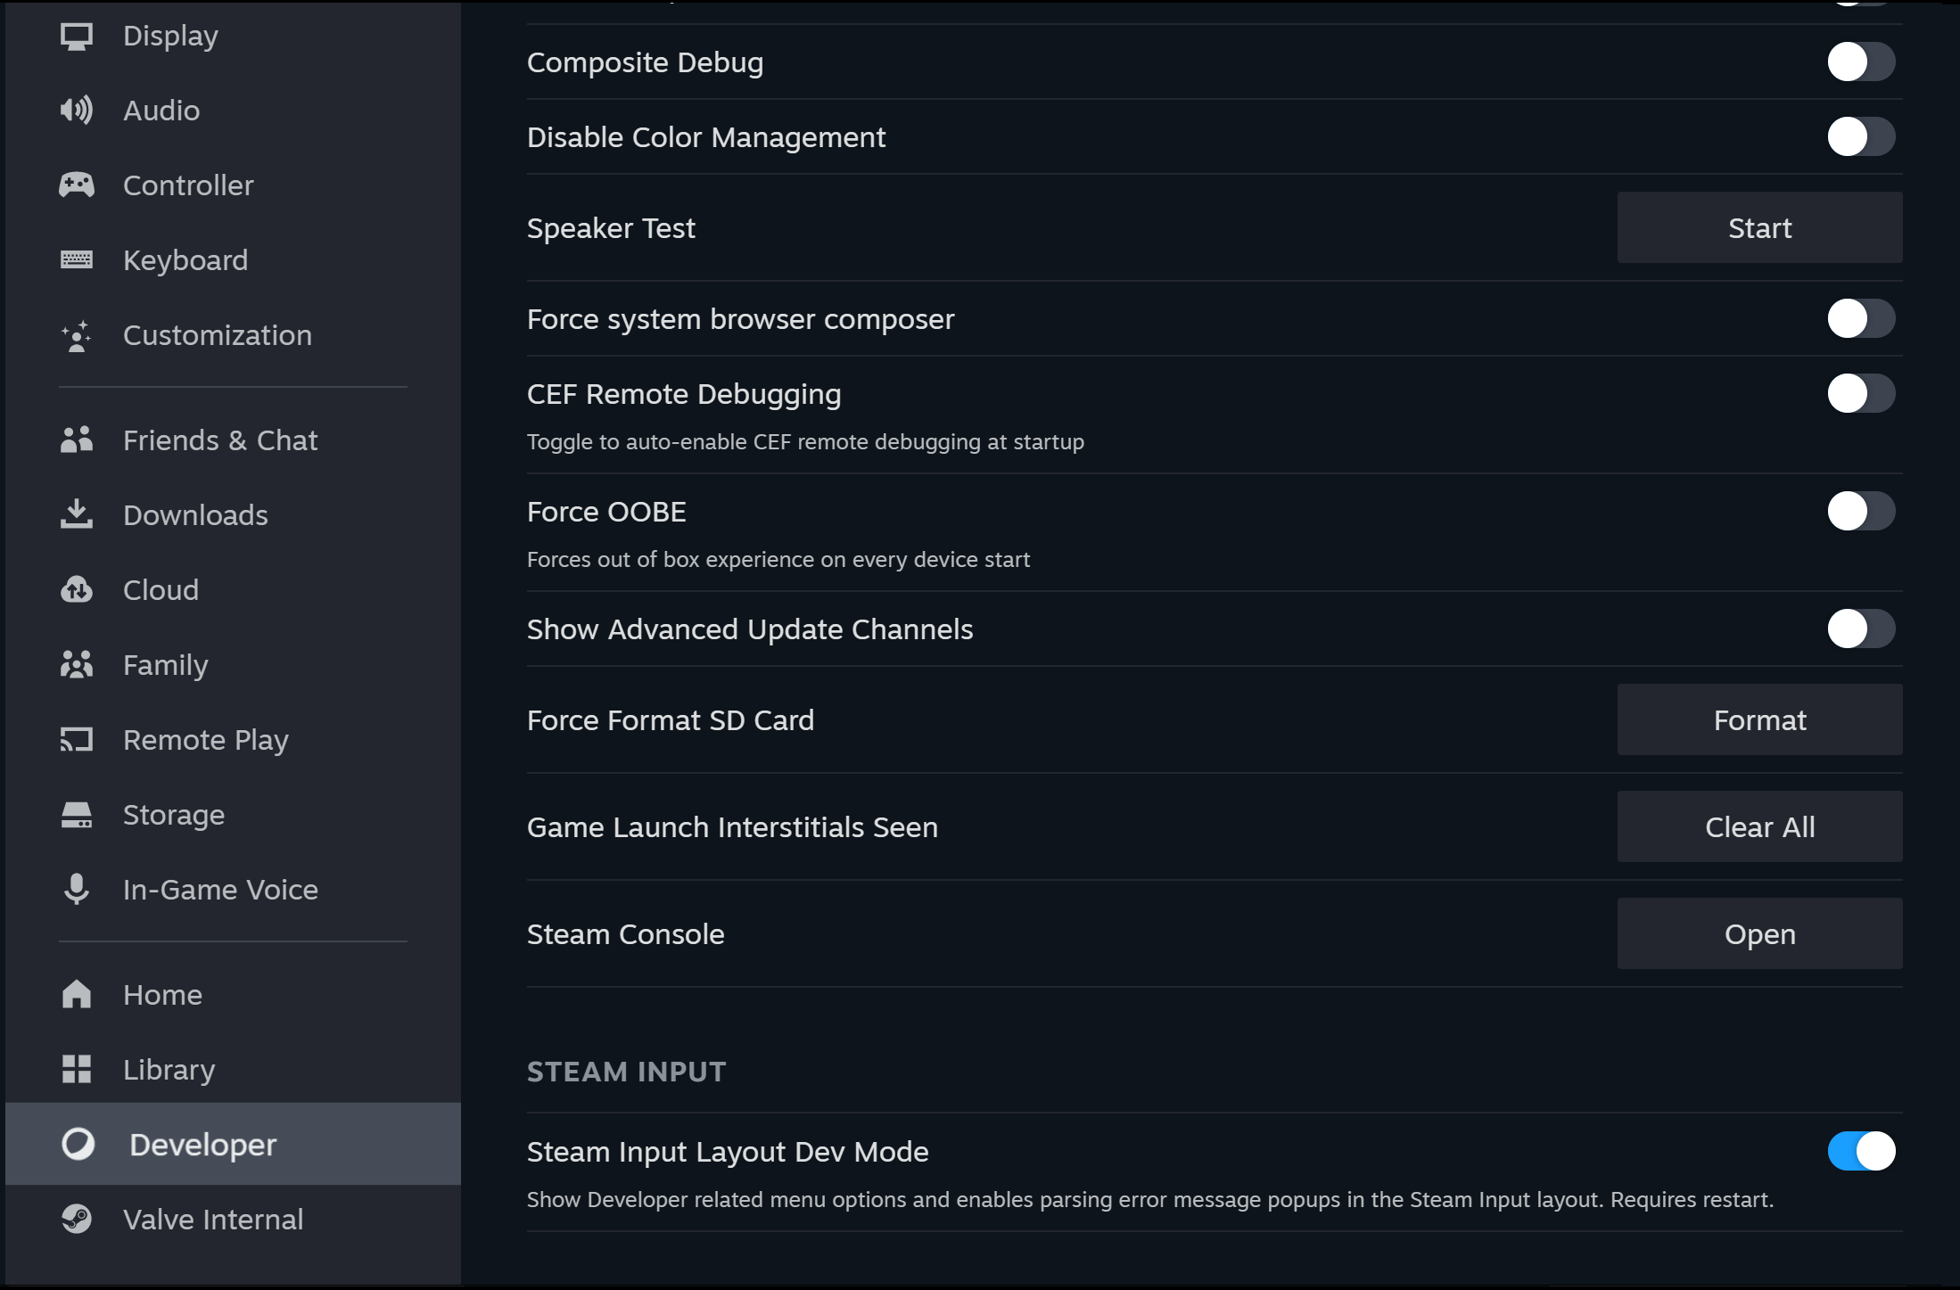Screen dimensions: 1960x1290
Task: Select Controller settings page
Action: pyautogui.click(x=233, y=185)
